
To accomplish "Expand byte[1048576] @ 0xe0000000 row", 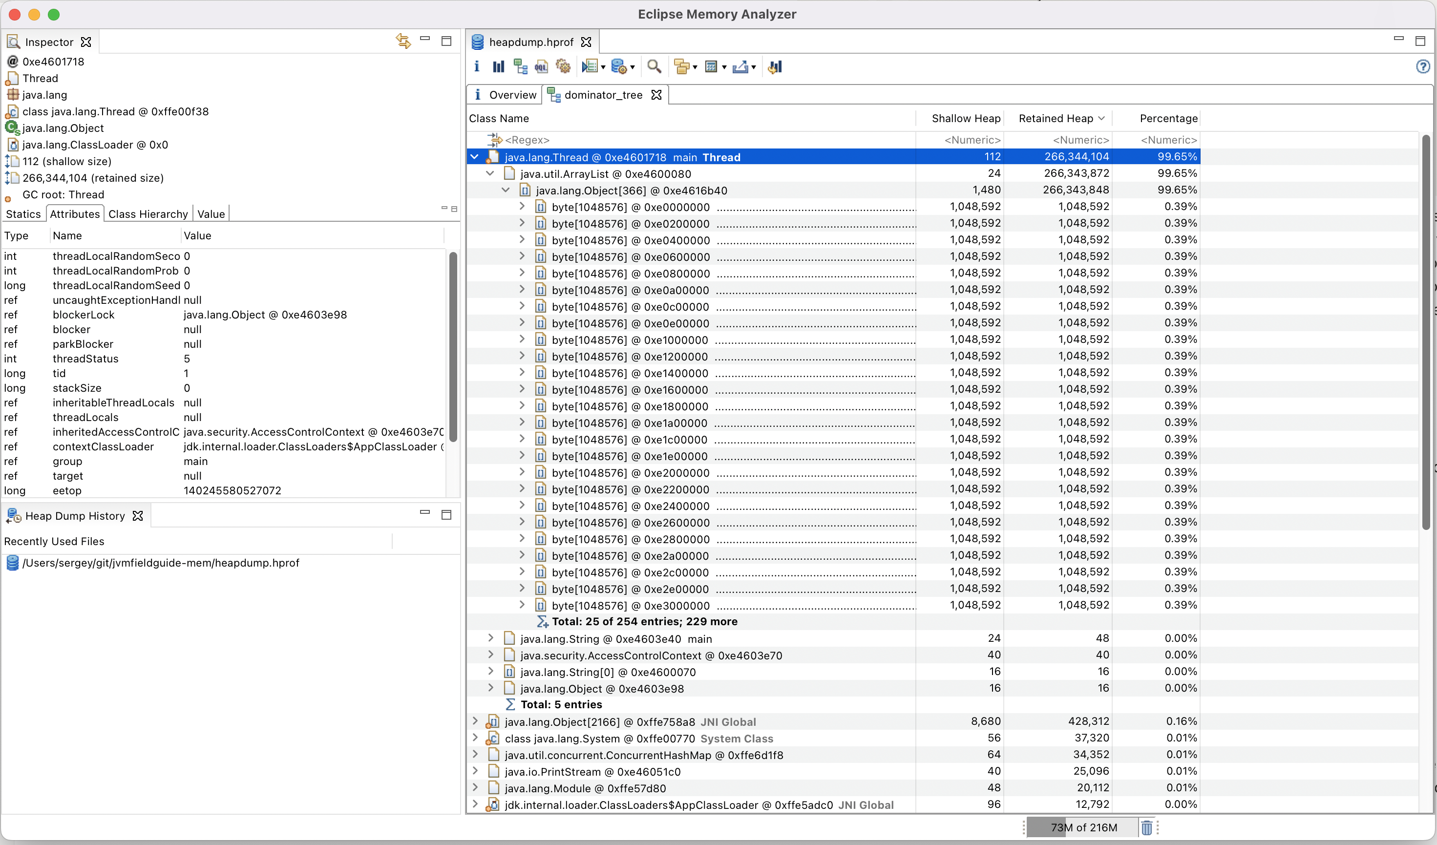I will [522, 207].
